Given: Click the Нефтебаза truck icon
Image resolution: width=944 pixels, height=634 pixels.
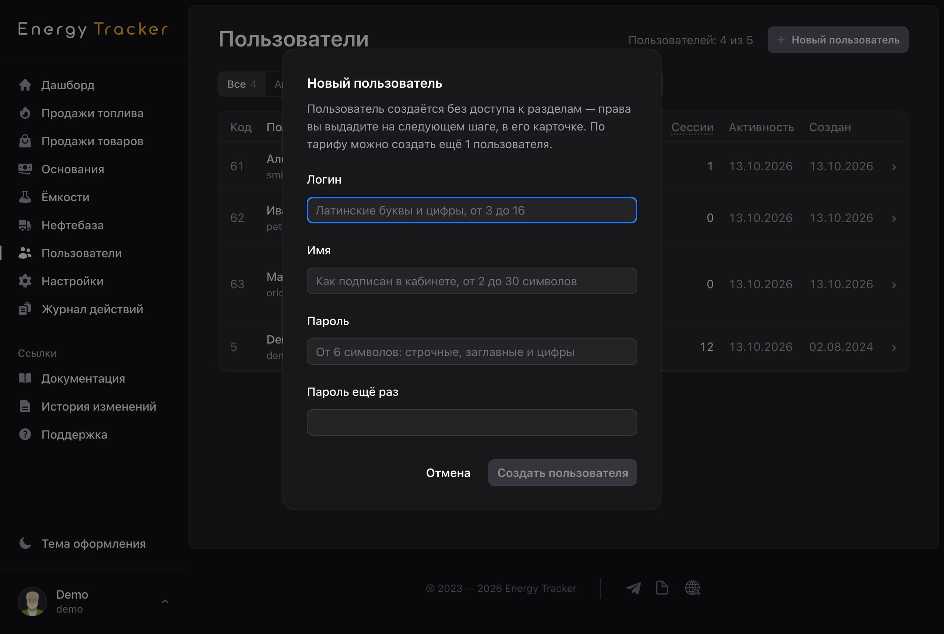Looking at the screenshot, I should [x=25, y=225].
